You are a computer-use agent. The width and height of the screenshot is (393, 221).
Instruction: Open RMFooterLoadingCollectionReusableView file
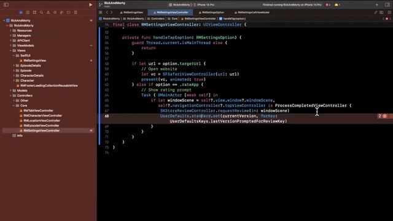point(49,86)
